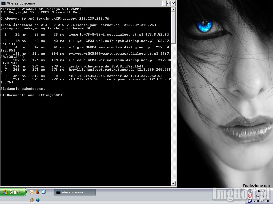This screenshot has width=273, height=204.
Task: Click hop 6 decix-gw.hetzner.de hostname
Action: click(89, 66)
